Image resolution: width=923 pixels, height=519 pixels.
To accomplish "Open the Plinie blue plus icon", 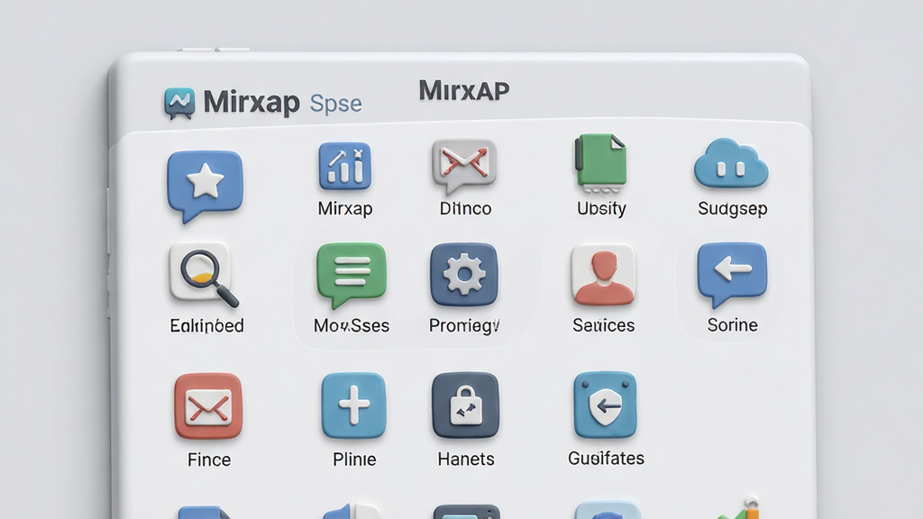I will point(353,405).
